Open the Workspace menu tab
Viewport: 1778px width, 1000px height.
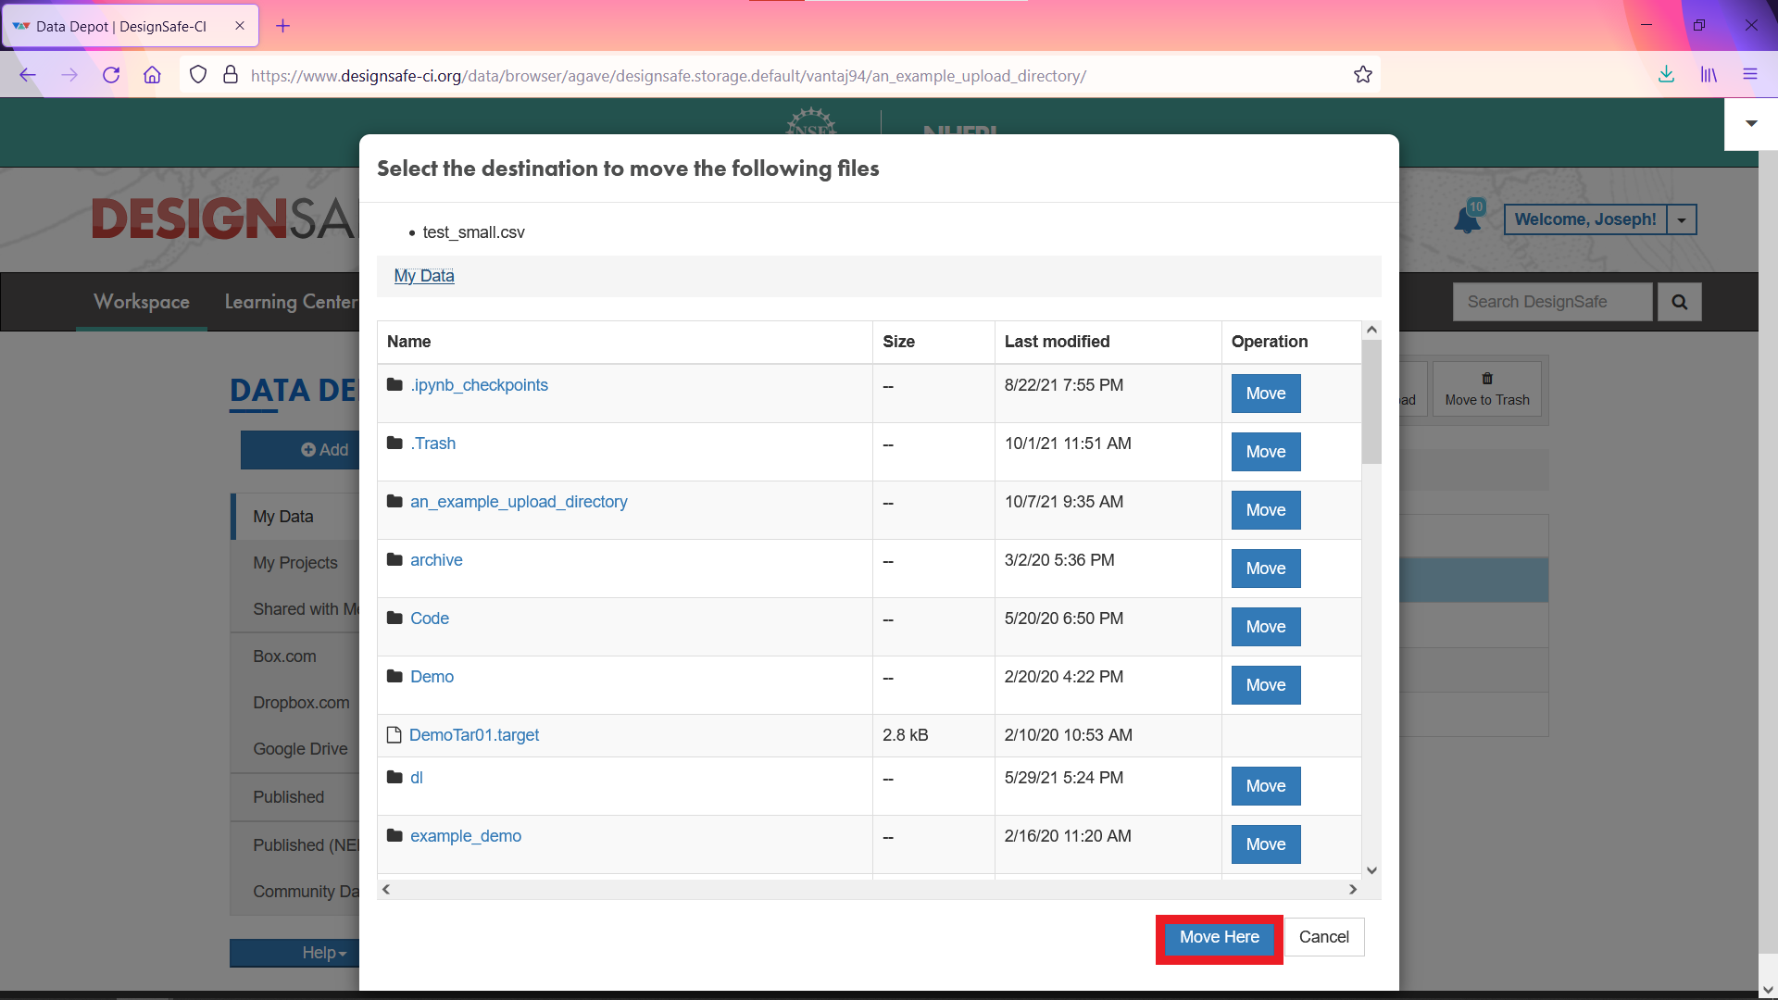click(x=142, y=302)
